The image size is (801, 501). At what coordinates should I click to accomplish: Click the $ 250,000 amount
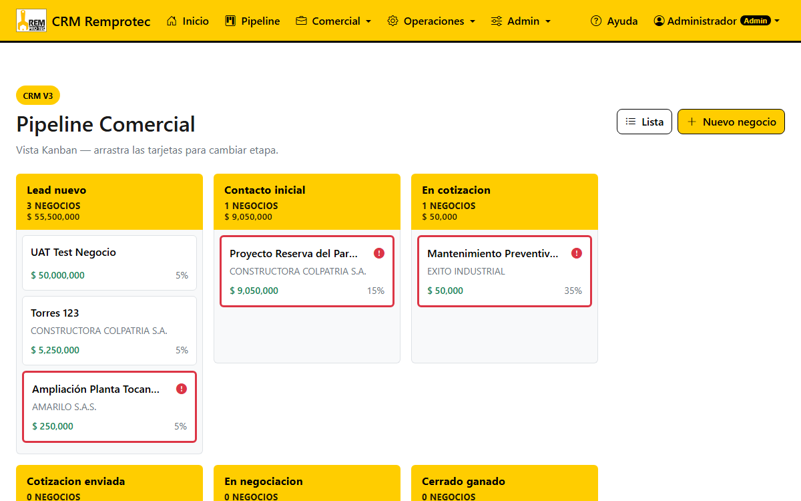[x=53, y=426]
